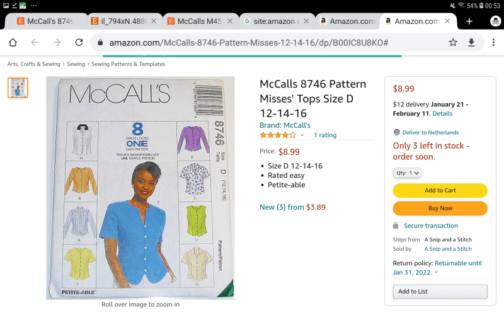
Task: Bookmark this page with the star icon
Action: click(453, 43)
